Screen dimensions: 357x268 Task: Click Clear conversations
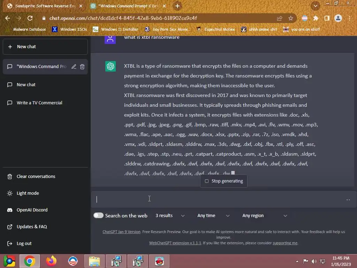tap(45, 176)
